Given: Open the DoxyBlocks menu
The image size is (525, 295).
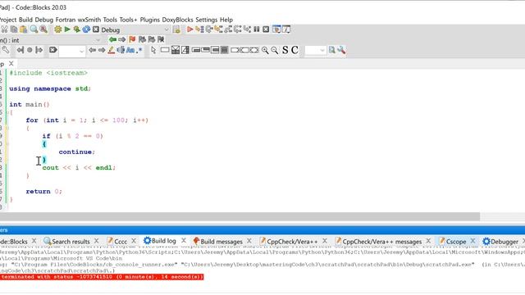Looking at the screenshot, I should tap(177, 20).
